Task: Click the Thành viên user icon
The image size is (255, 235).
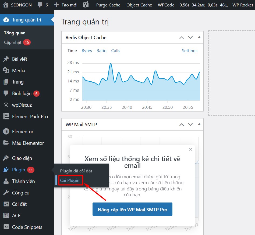Action: coord(6,181)
